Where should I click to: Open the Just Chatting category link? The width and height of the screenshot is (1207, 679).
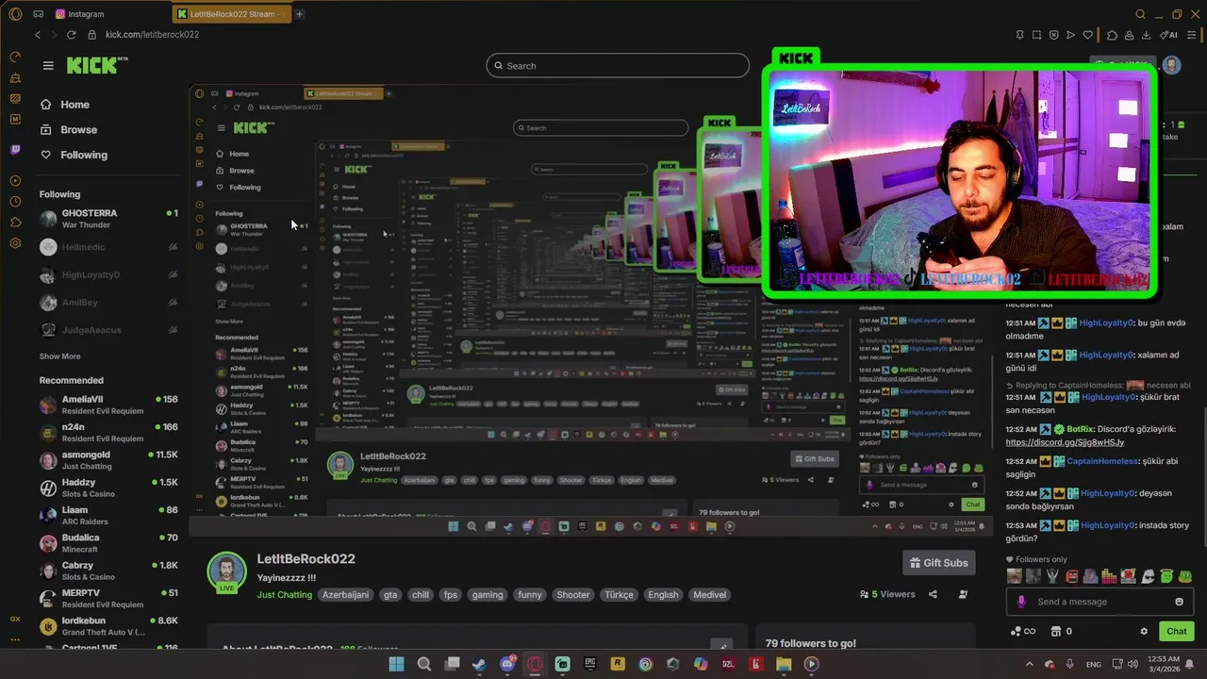pos(284,595)
